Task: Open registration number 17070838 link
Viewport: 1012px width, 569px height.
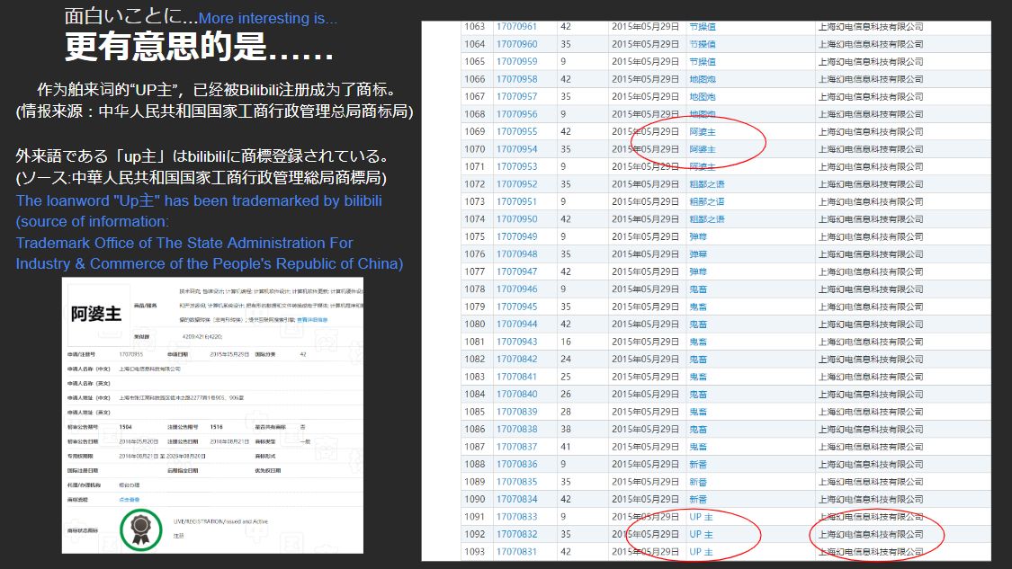Action: tap(516, 429)
